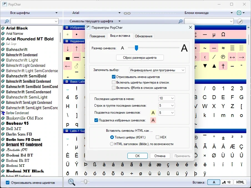Collapse the Basic Latin group

(67, 82)
